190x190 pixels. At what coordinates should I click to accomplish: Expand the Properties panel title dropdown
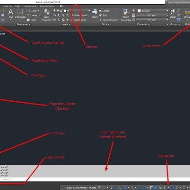coord(143,24)
